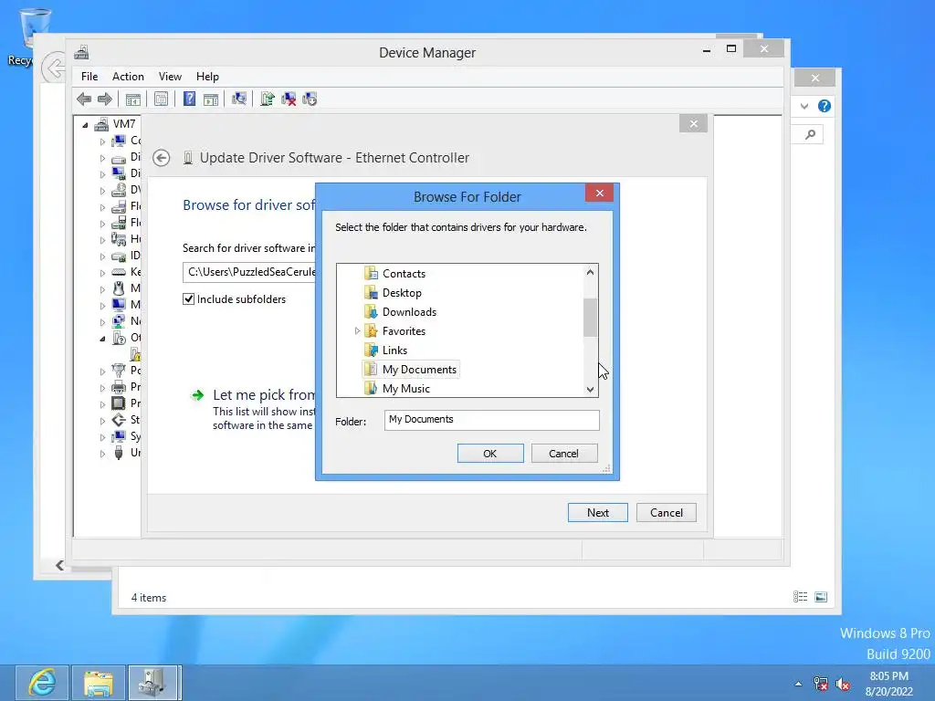This screenshot has width=935, height=701.
Task: Click the Back arrow in Device Manager toolbar
Action: click(84, 99)
